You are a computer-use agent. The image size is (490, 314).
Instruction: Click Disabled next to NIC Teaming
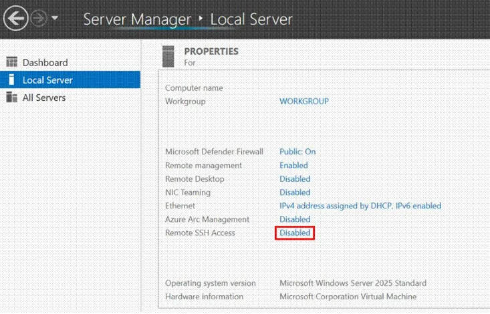tap(295, 192)
